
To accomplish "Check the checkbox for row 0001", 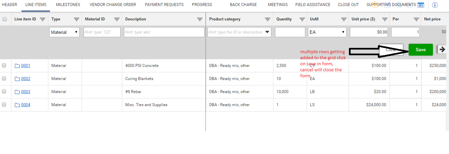I will coord(4,66).
